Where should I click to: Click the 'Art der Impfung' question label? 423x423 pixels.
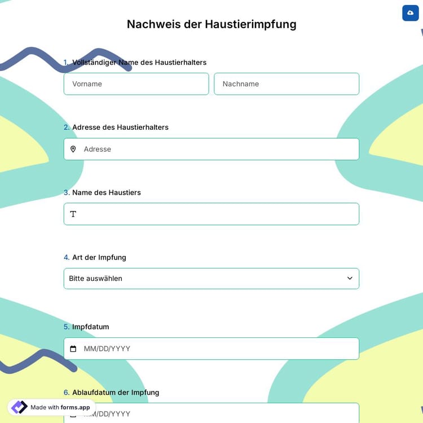click(x=99, y=257)
